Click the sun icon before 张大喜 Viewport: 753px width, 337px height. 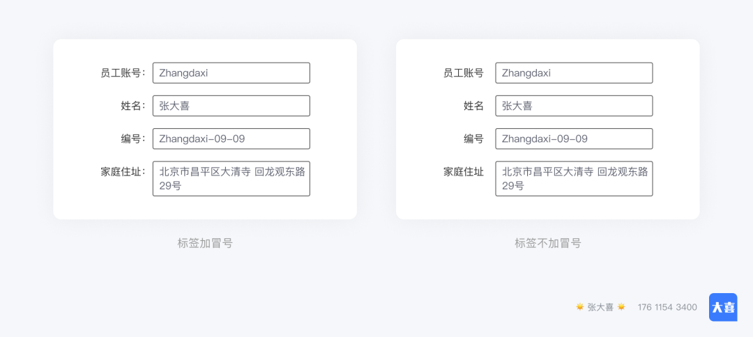tap(579, 307)
